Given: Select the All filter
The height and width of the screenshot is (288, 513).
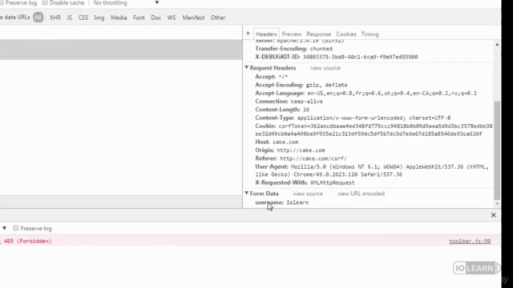Looking at the screenshot, I should click(x=38, y=18).
